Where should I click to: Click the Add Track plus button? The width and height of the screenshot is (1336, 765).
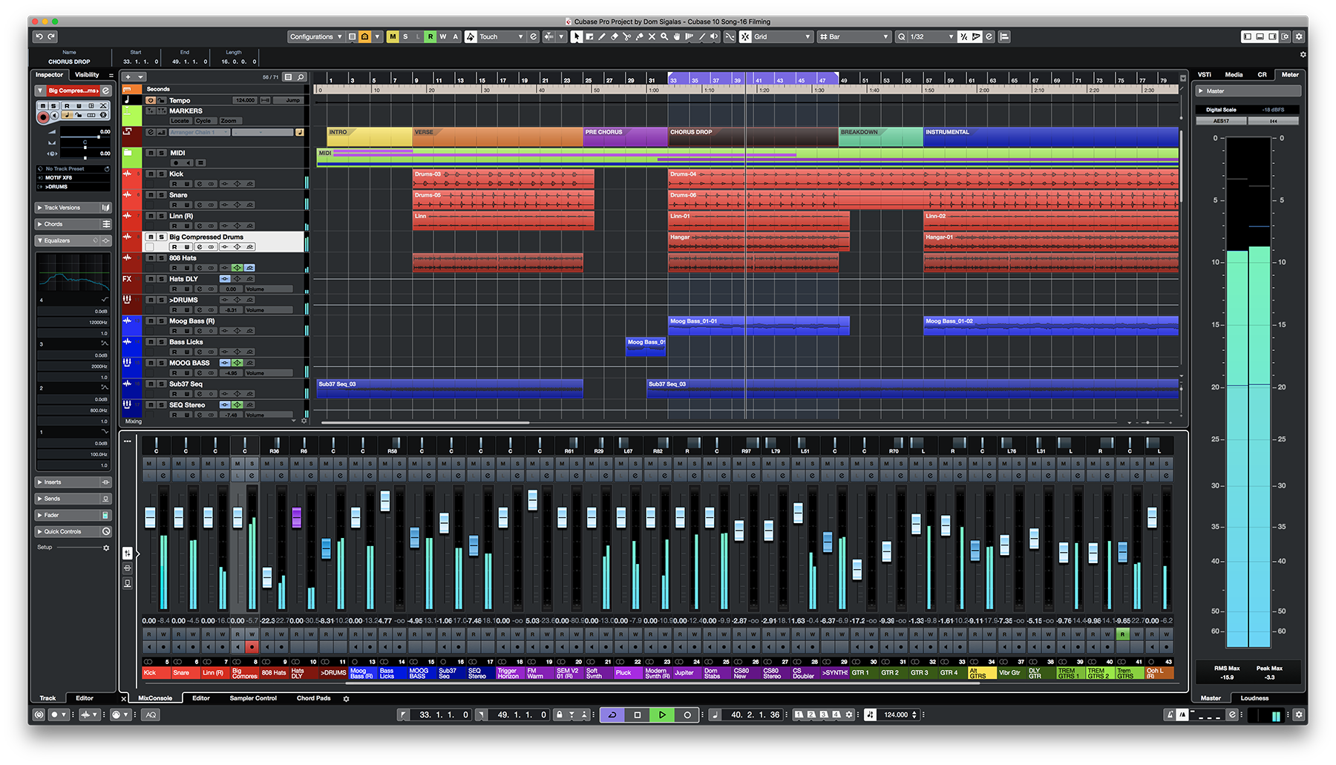(x=128, y=77)
